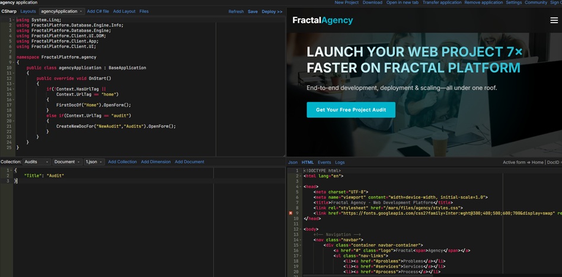This screenshot has height=277, width=562.
Task: Click Add Dimension link
Action: [x=155, y=162]
